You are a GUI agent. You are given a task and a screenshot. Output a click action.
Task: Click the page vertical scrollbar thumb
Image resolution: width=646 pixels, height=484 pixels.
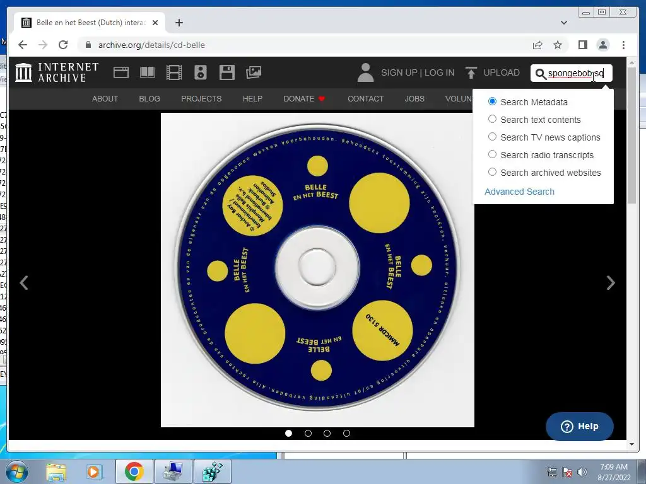pos(632,135)
